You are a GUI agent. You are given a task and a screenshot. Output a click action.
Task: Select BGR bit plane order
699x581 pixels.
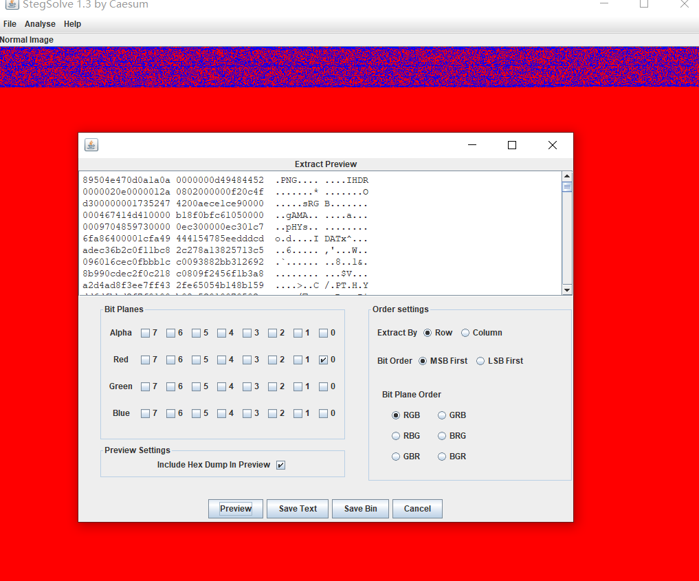[442, 457]
